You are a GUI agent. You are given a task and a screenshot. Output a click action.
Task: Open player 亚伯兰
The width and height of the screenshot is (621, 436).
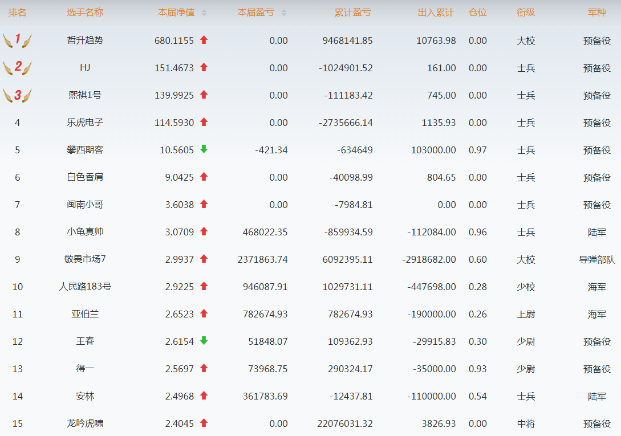coord(85,313)
